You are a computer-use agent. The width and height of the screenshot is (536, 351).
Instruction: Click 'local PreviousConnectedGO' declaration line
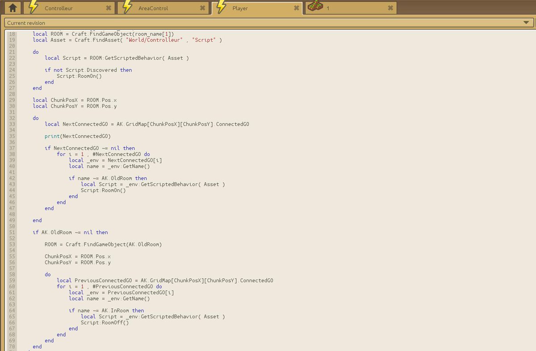pos(165,280)
